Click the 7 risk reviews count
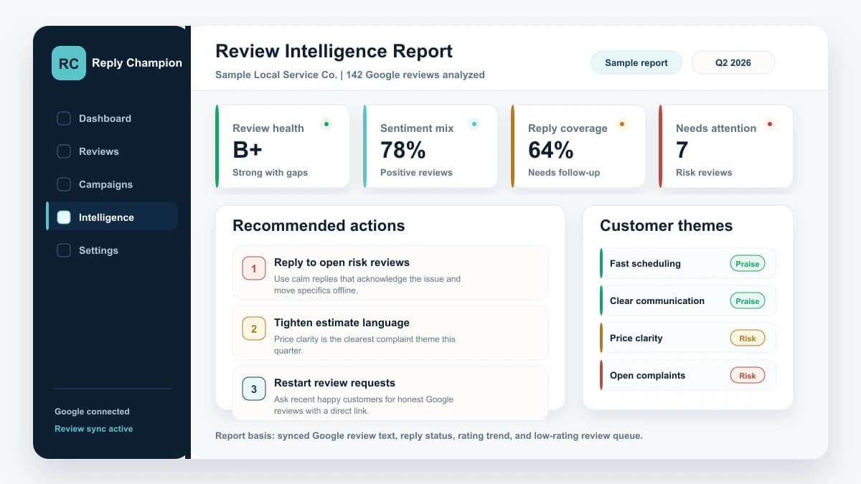The width and height of the screenshot is (861, 484). click(682, 150)
